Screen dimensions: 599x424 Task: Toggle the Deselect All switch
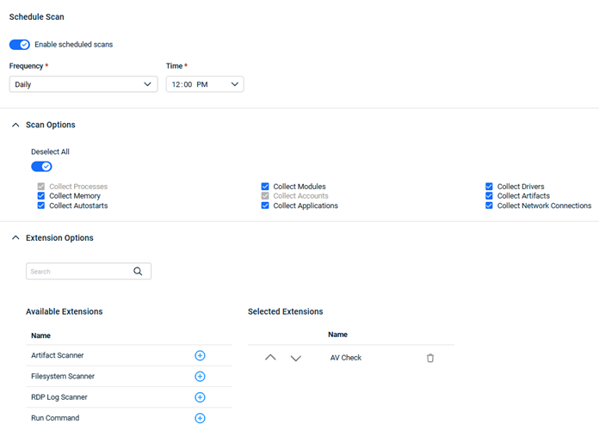41,166
